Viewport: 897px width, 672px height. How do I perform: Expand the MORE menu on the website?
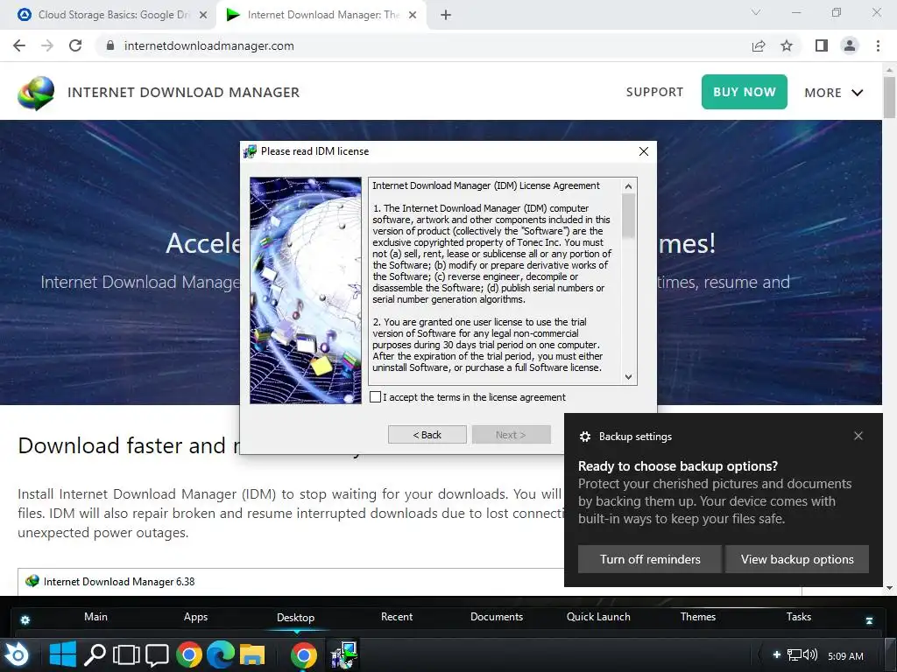point(834,93)
